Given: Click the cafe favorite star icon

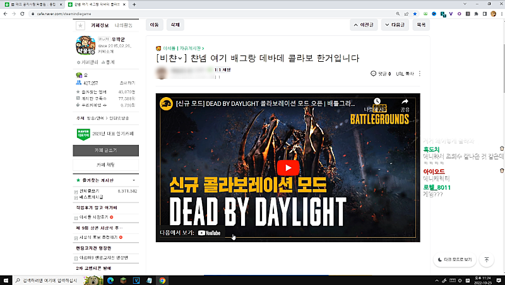Looking at the screenshot, I should click(80, 25).
